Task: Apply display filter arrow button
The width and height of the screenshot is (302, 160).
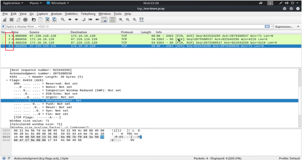Action: (x=267, y=26)
